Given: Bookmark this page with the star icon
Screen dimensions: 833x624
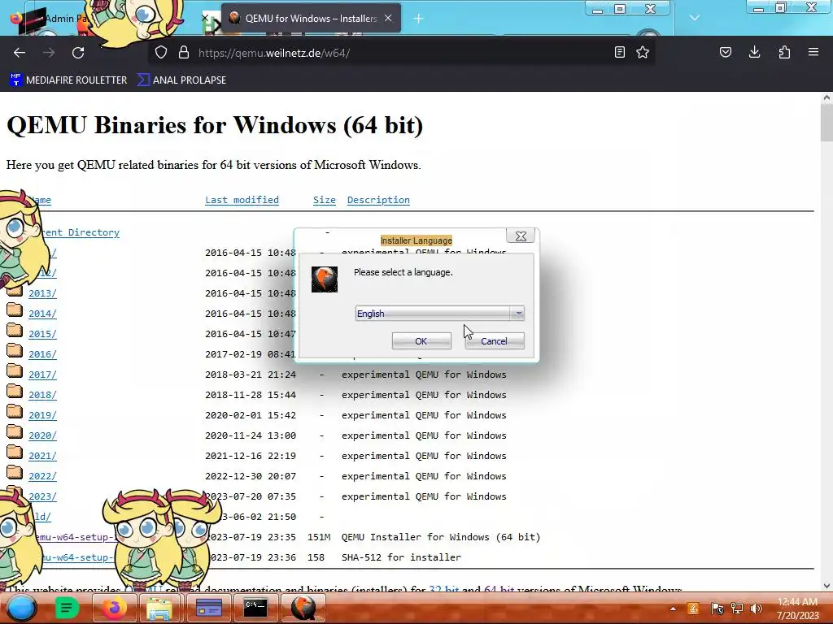Looking at the screenshot, I should 643,52.
